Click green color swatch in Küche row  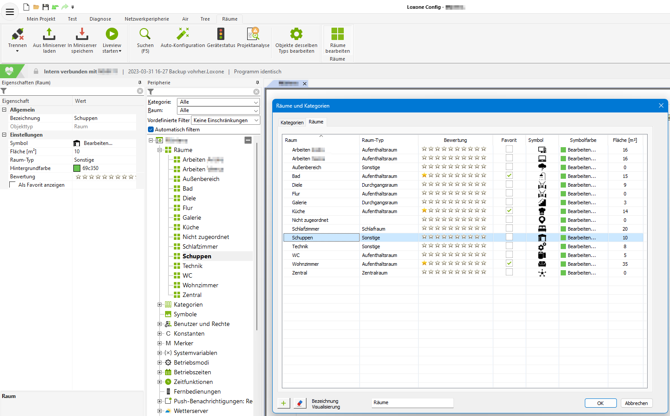(x=563, y=211)
